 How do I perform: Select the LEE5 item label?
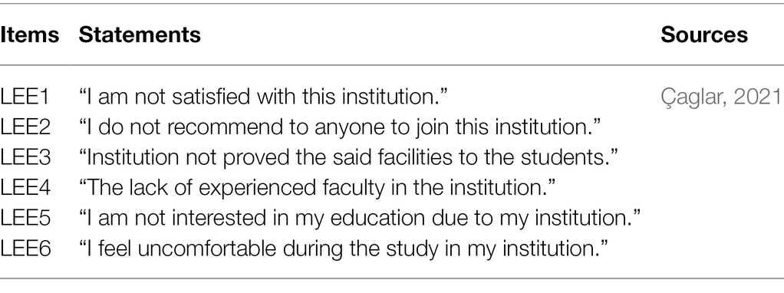click(25, 219)
